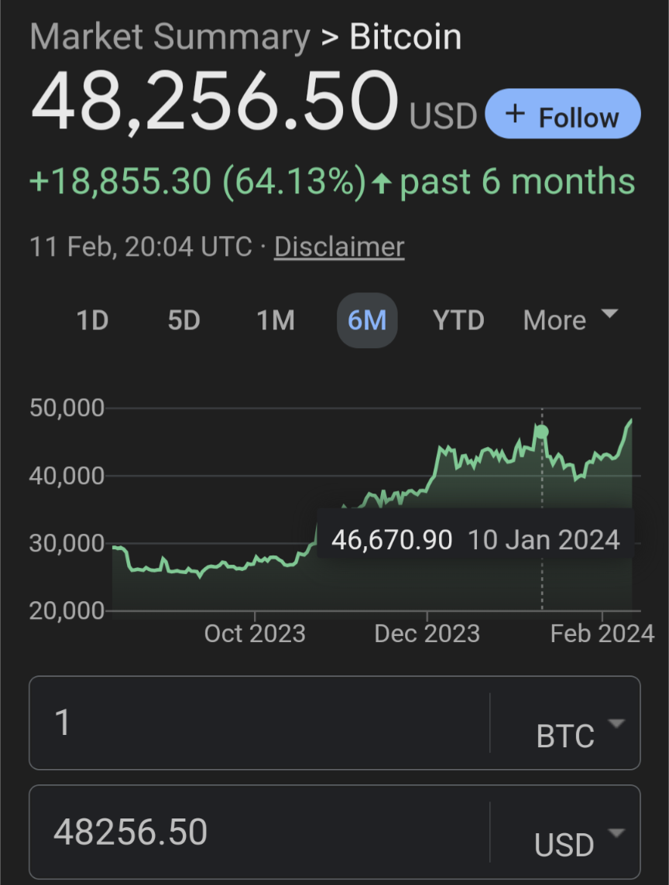The image size is (669, 885).
Task: Click the plus icon in Follow button
Action: (515, 114)
